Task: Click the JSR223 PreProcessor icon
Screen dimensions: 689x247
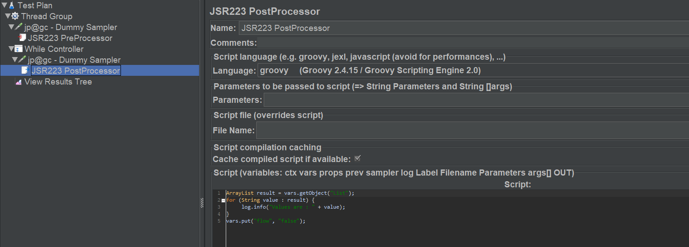Action: coord(22,38)
